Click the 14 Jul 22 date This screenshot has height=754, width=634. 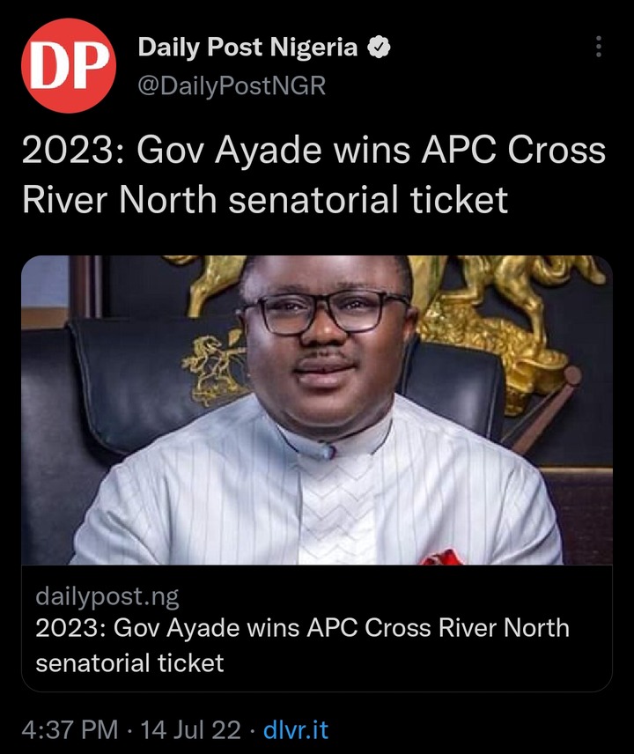(190, 729)
